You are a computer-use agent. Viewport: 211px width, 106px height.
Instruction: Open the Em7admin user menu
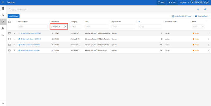click(184, 2)
